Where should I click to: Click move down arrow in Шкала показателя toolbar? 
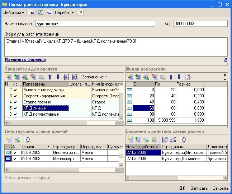(179, 77)
